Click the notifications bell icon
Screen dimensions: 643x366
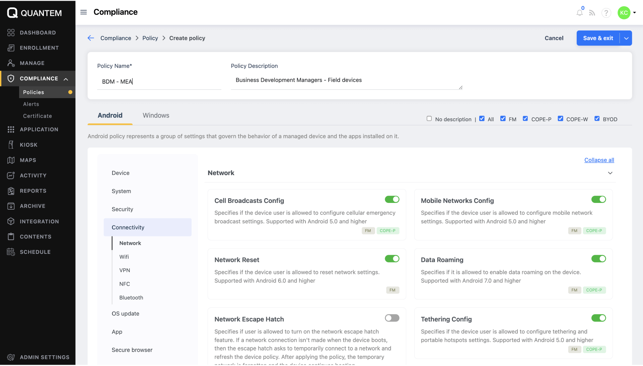(579, 13)
